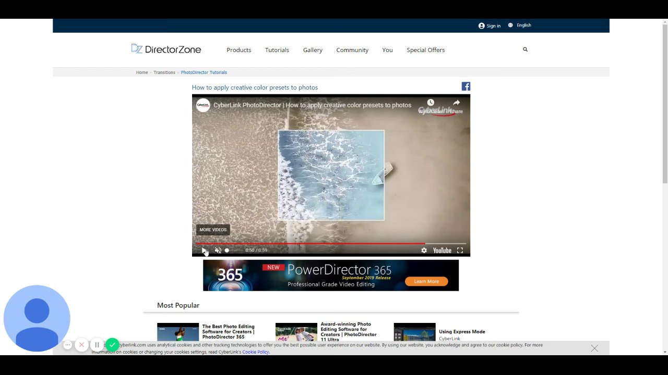The image size is (668, 375).
Task: Open the Best Photo Editing Software thumbnail
Action: pyautogui.click(x=178, y=333)
